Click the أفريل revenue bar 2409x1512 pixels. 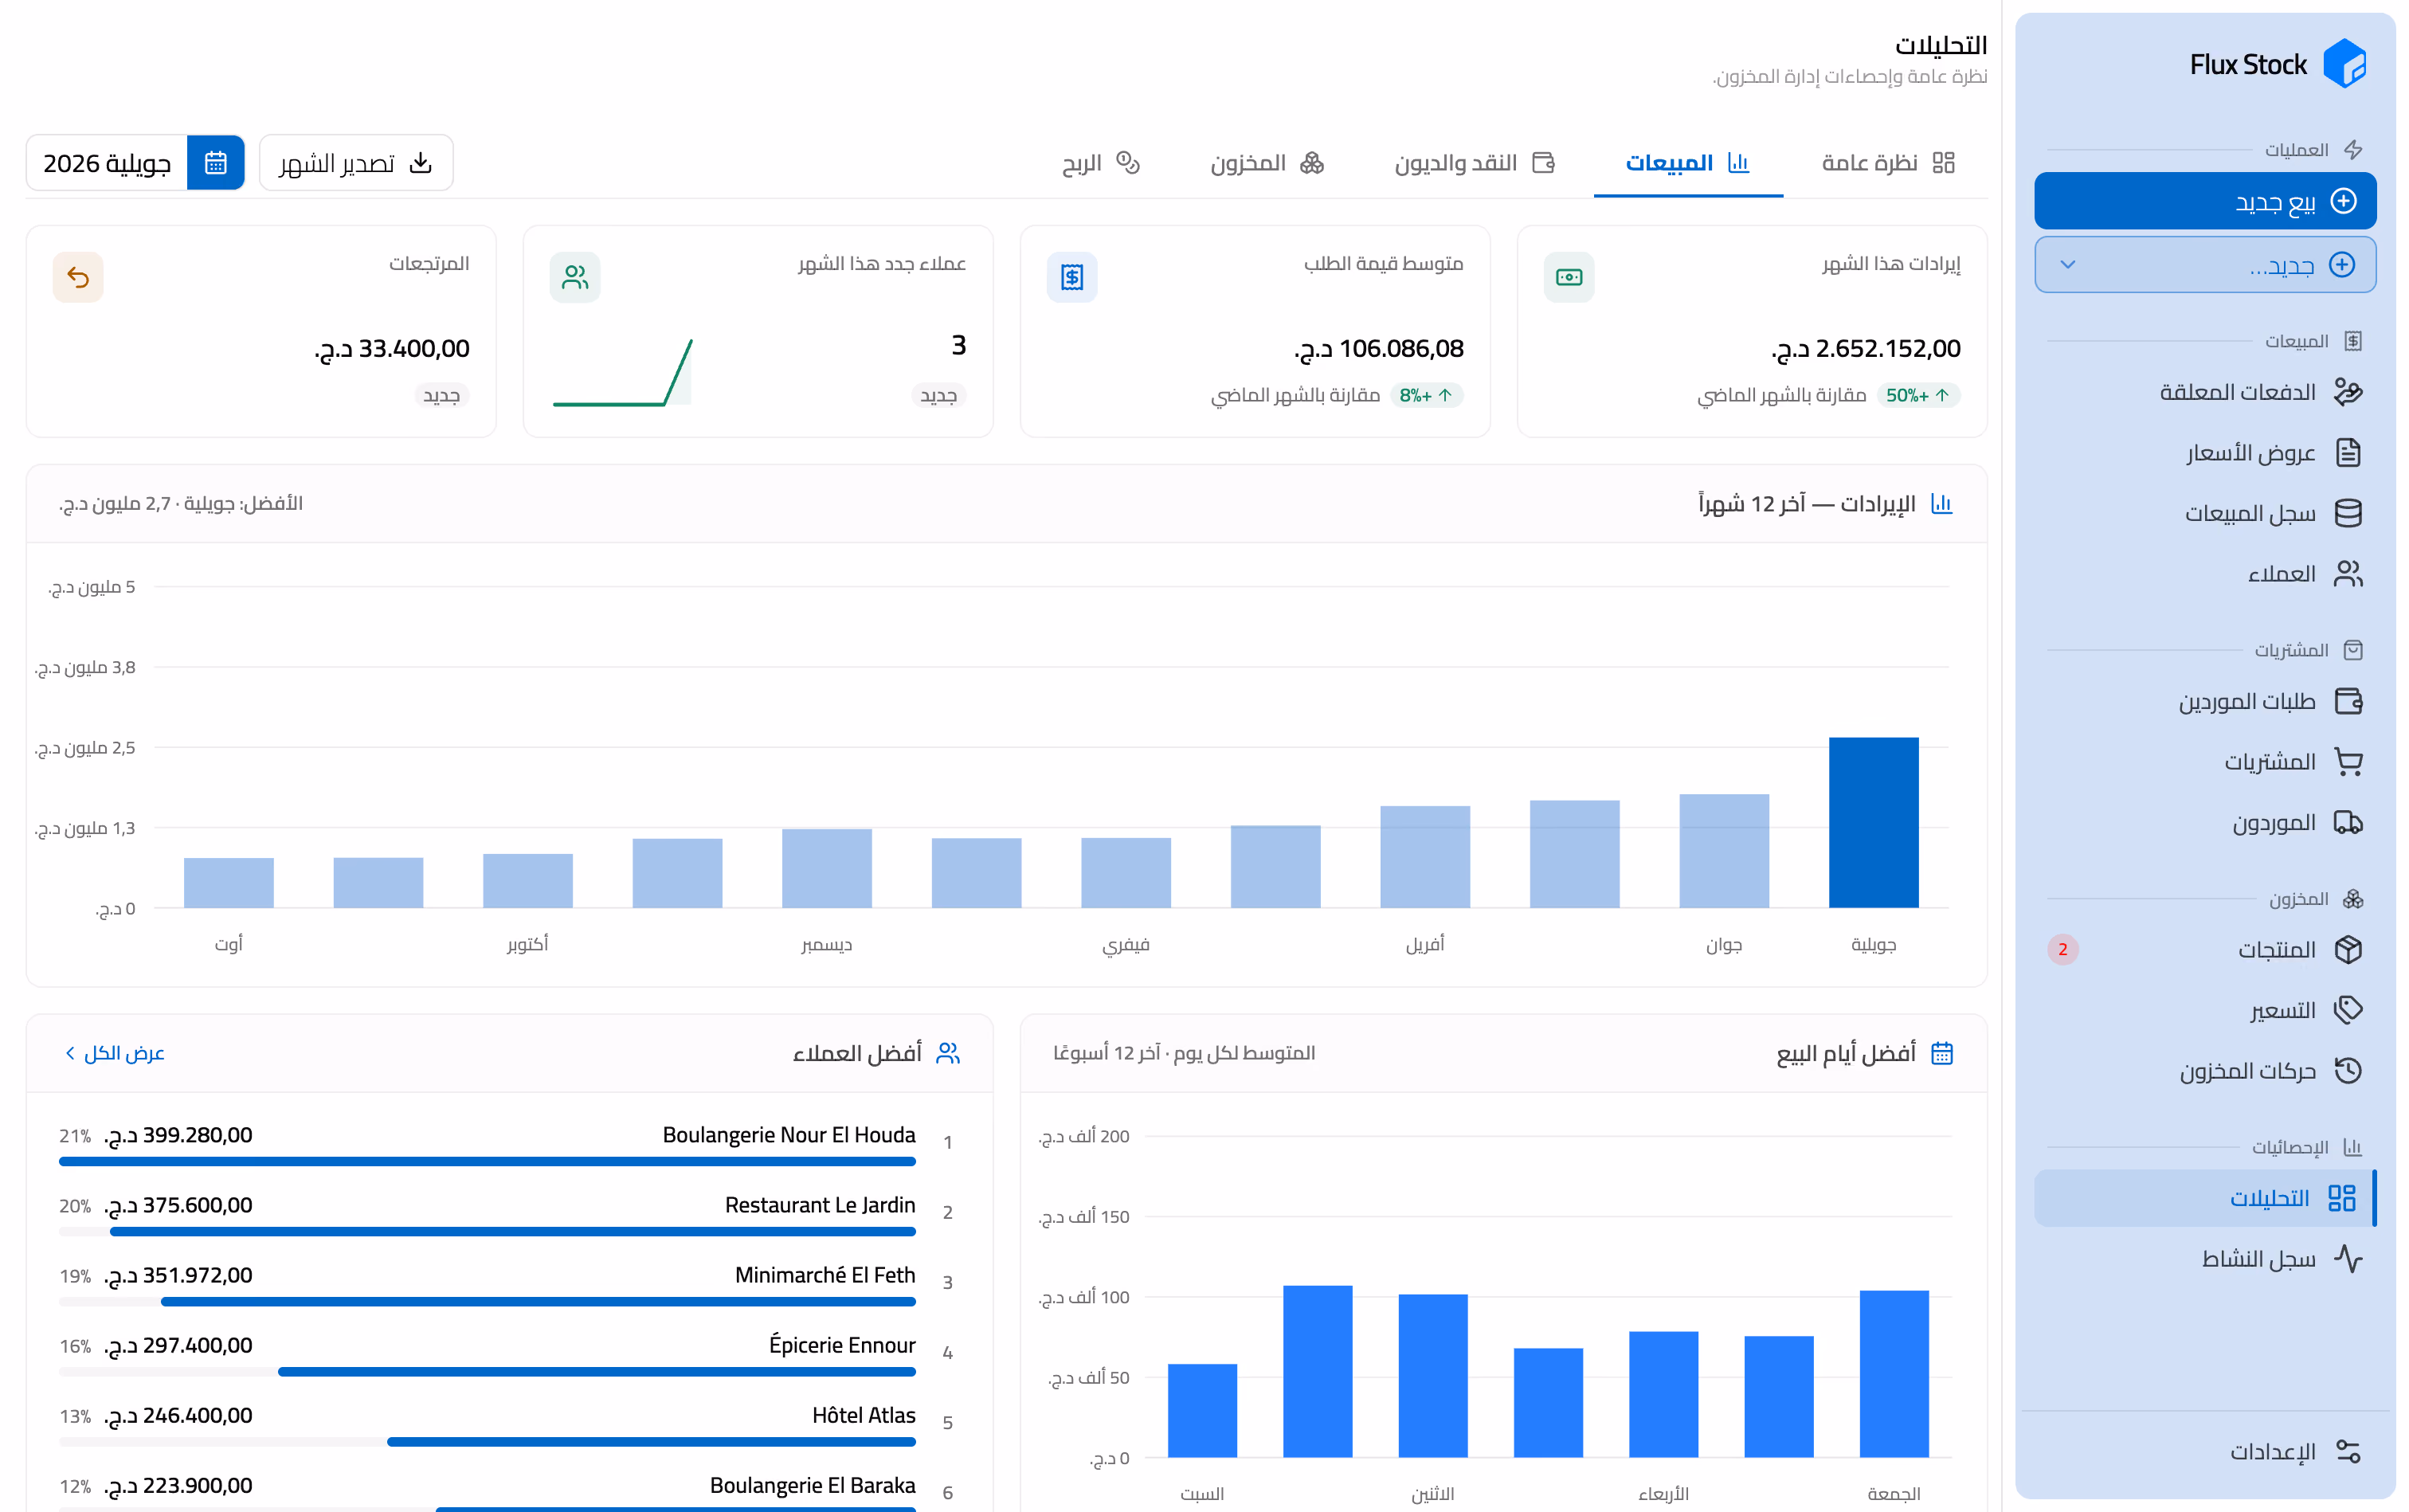point(1424,857)
